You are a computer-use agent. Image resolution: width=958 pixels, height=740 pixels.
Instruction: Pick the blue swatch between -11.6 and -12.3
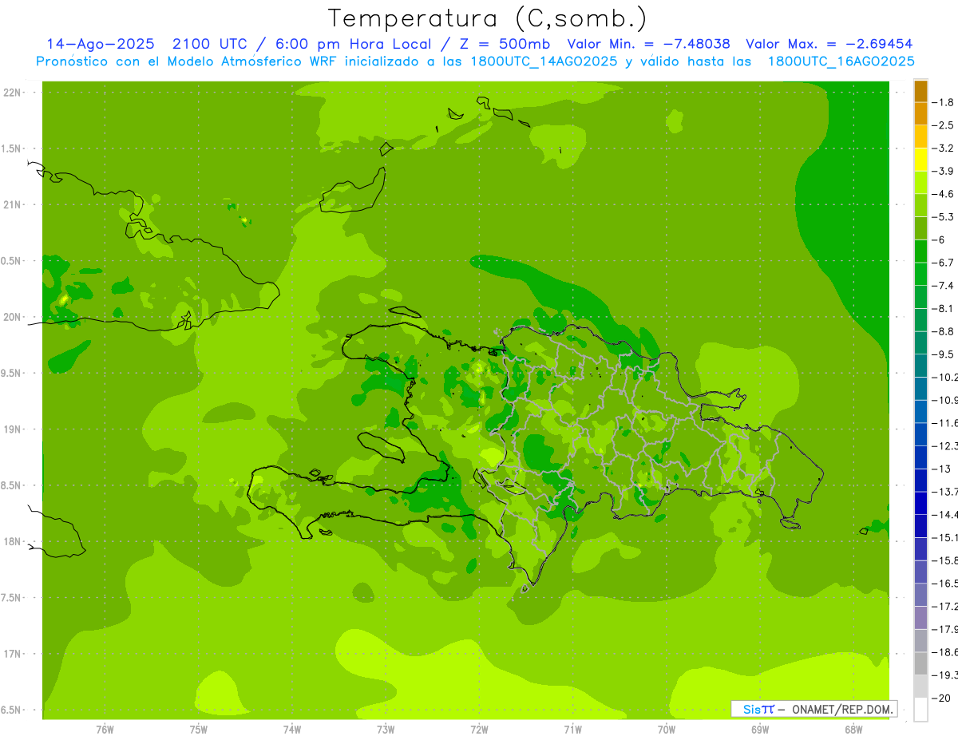click(x=920, y=434)
